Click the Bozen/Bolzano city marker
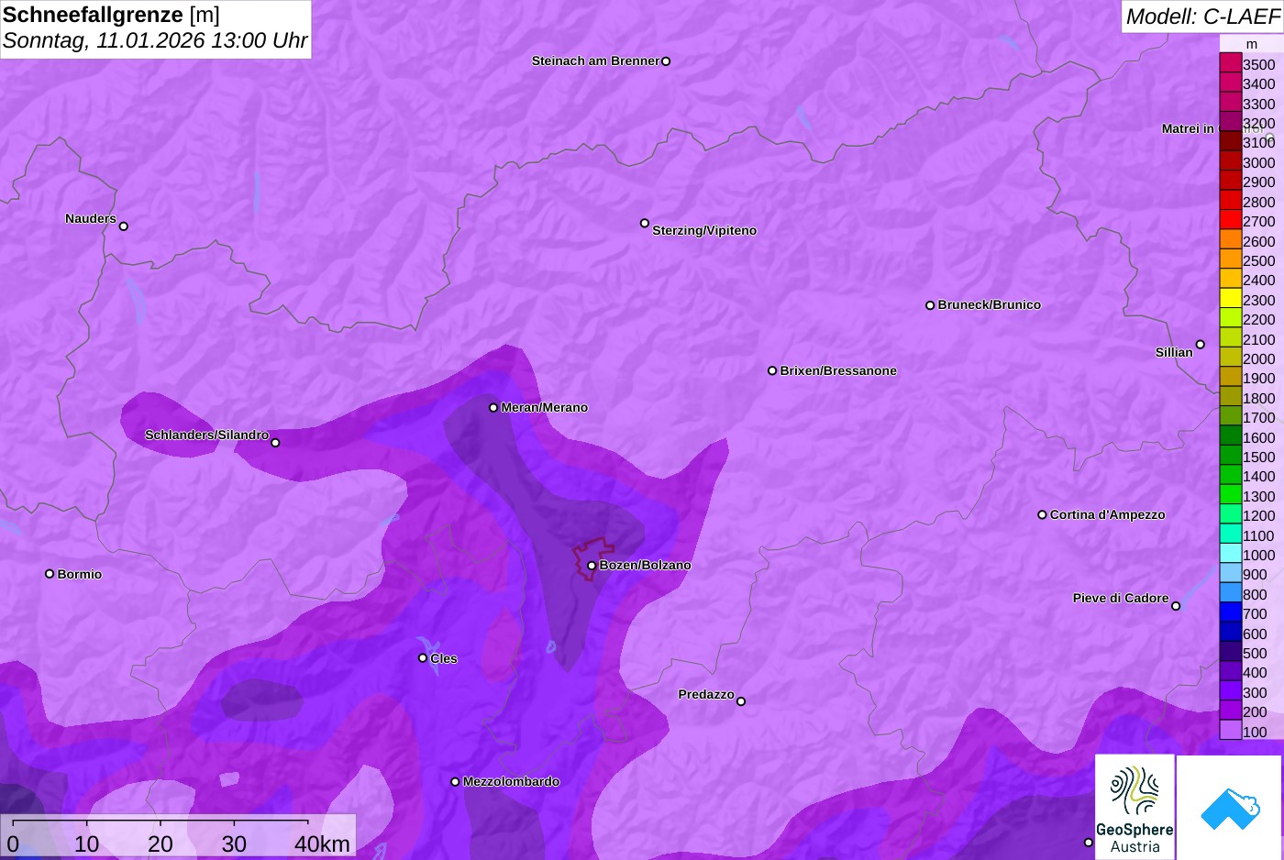Screen dimensions: 1284x860 [592, 566]
